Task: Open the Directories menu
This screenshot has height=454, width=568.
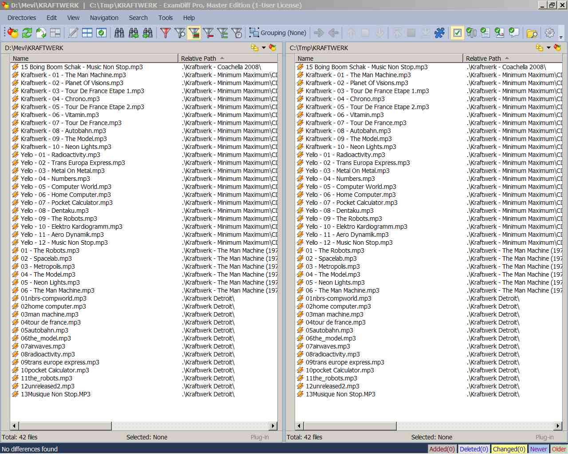Action: 22,18
